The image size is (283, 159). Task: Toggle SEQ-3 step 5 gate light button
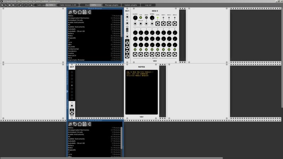158,50
